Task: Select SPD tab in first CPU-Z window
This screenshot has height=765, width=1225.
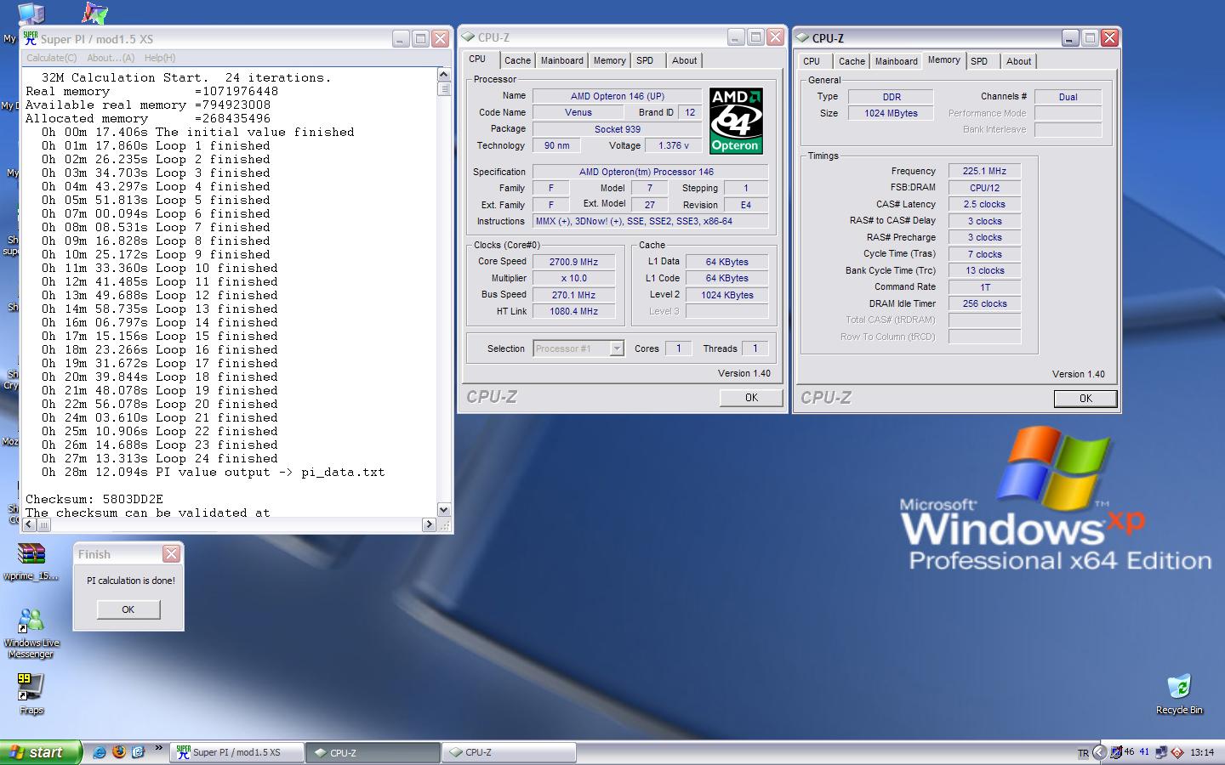Action: (x=645, y=60)
